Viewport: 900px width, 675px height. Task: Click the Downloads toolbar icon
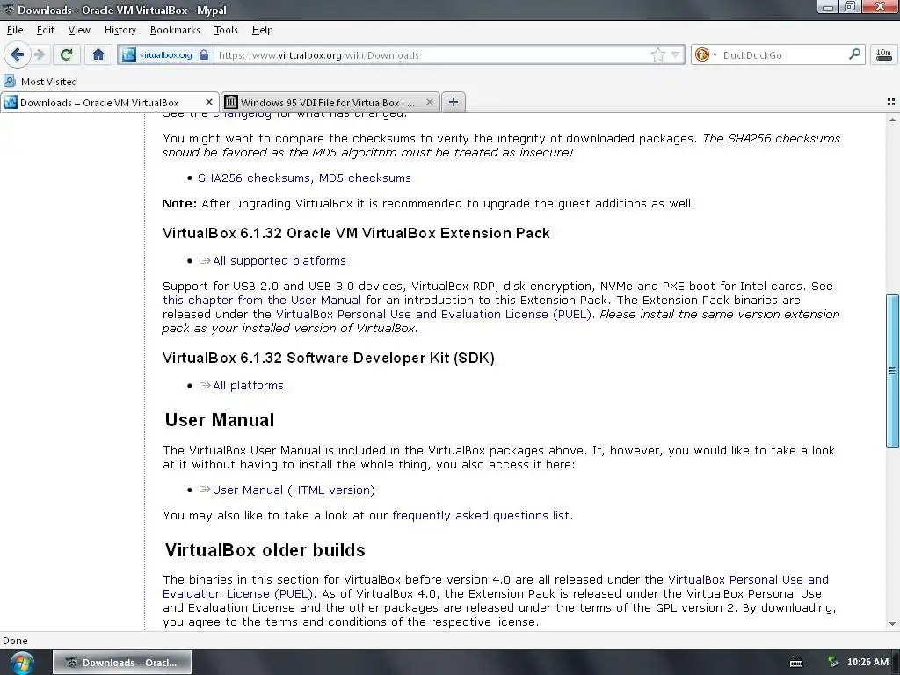(x=884, y=55)
